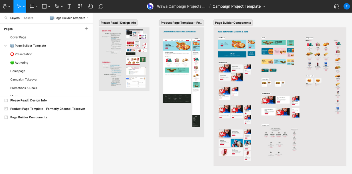
Task: Add a new page with plus icon
Action: (x=86, y=29)
